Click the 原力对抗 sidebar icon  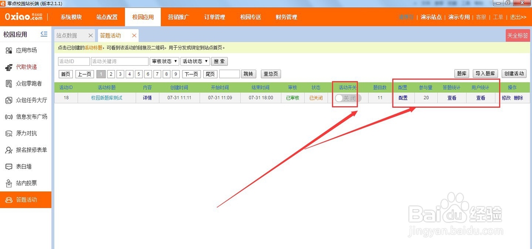pyautogui.click(x=9, y=133)
